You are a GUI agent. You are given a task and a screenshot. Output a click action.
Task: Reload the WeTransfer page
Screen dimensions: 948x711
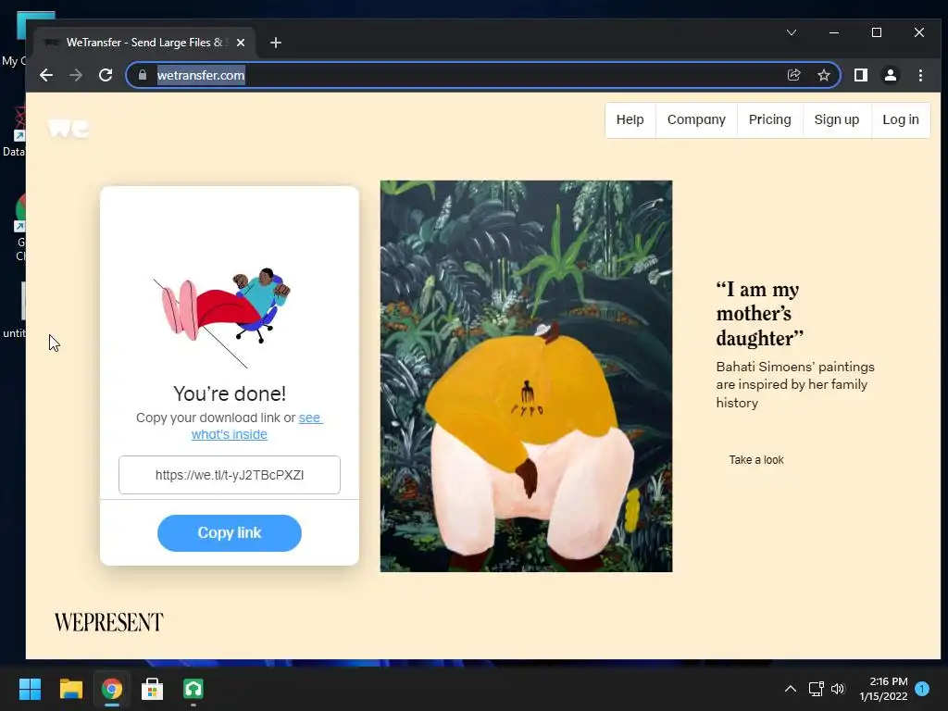coord(106,75)
